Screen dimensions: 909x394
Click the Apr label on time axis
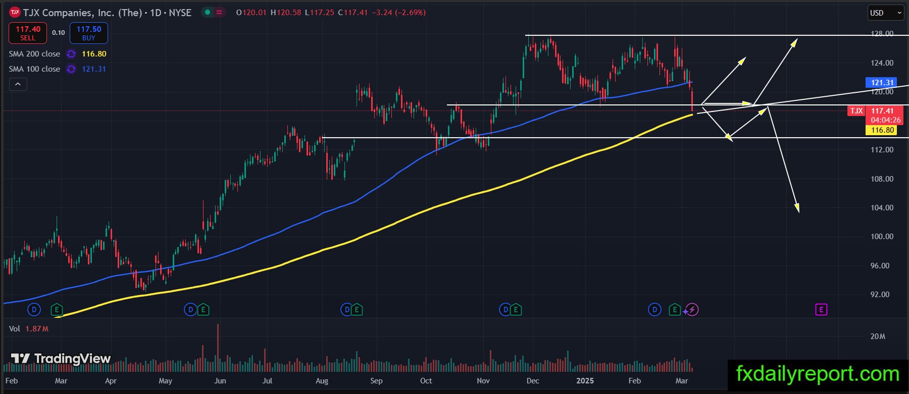coord(111,381)
